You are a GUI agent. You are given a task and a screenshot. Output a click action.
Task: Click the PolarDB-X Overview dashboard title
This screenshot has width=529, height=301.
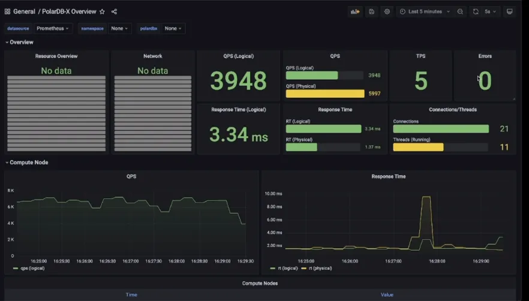pyautogui.click(x=69, y=11)
